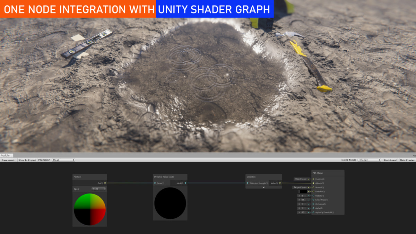Click the Object Space default input slot
Viewport: 416px width, 234px height.
pos(302,179)
